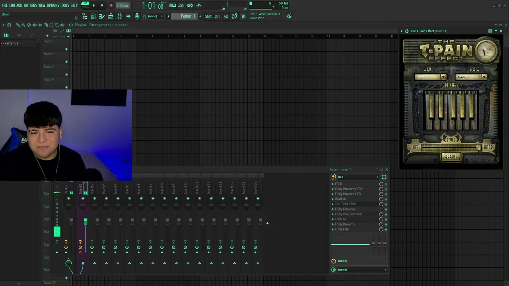Open the OPTIONS menu
The image size is (509, 286).
tap(53, 5)
